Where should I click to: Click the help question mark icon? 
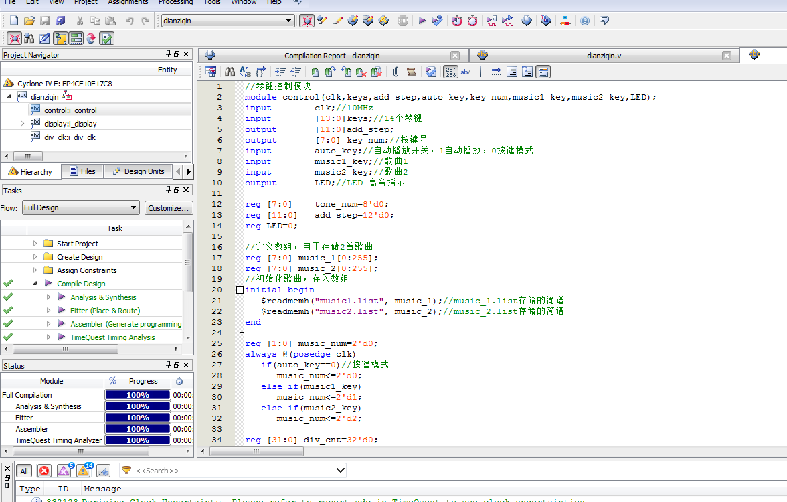pyautogui.click(x=585, y=21)
